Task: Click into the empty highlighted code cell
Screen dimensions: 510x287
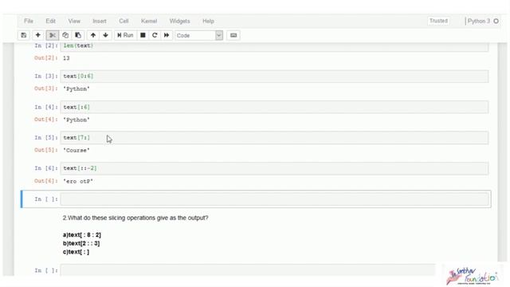Action: coord(274,199)
